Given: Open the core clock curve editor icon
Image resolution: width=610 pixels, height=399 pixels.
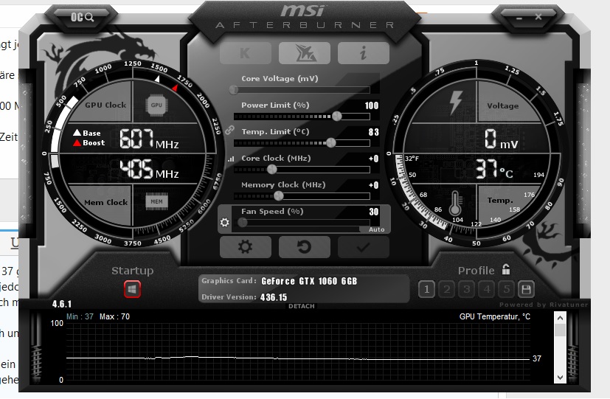Looking at the screenshot, I should click(232, 159).
